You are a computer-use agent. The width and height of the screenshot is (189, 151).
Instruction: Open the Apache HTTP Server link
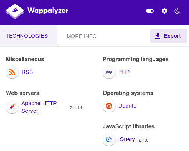[x=39, y=107]
